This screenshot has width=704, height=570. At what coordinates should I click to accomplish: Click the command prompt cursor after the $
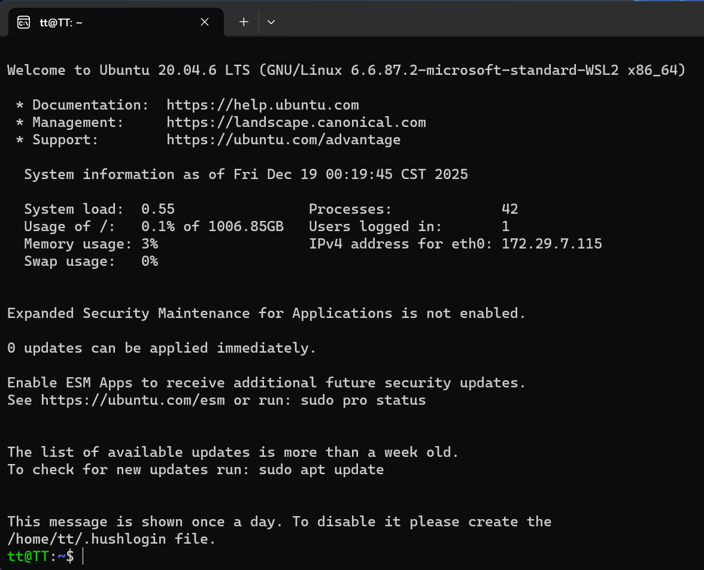[83, 556]
